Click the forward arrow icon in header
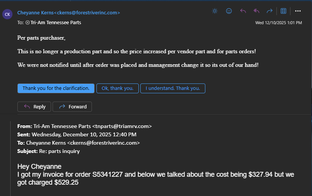The height and width of the screenshot is (196, 312). coord(269,11)
